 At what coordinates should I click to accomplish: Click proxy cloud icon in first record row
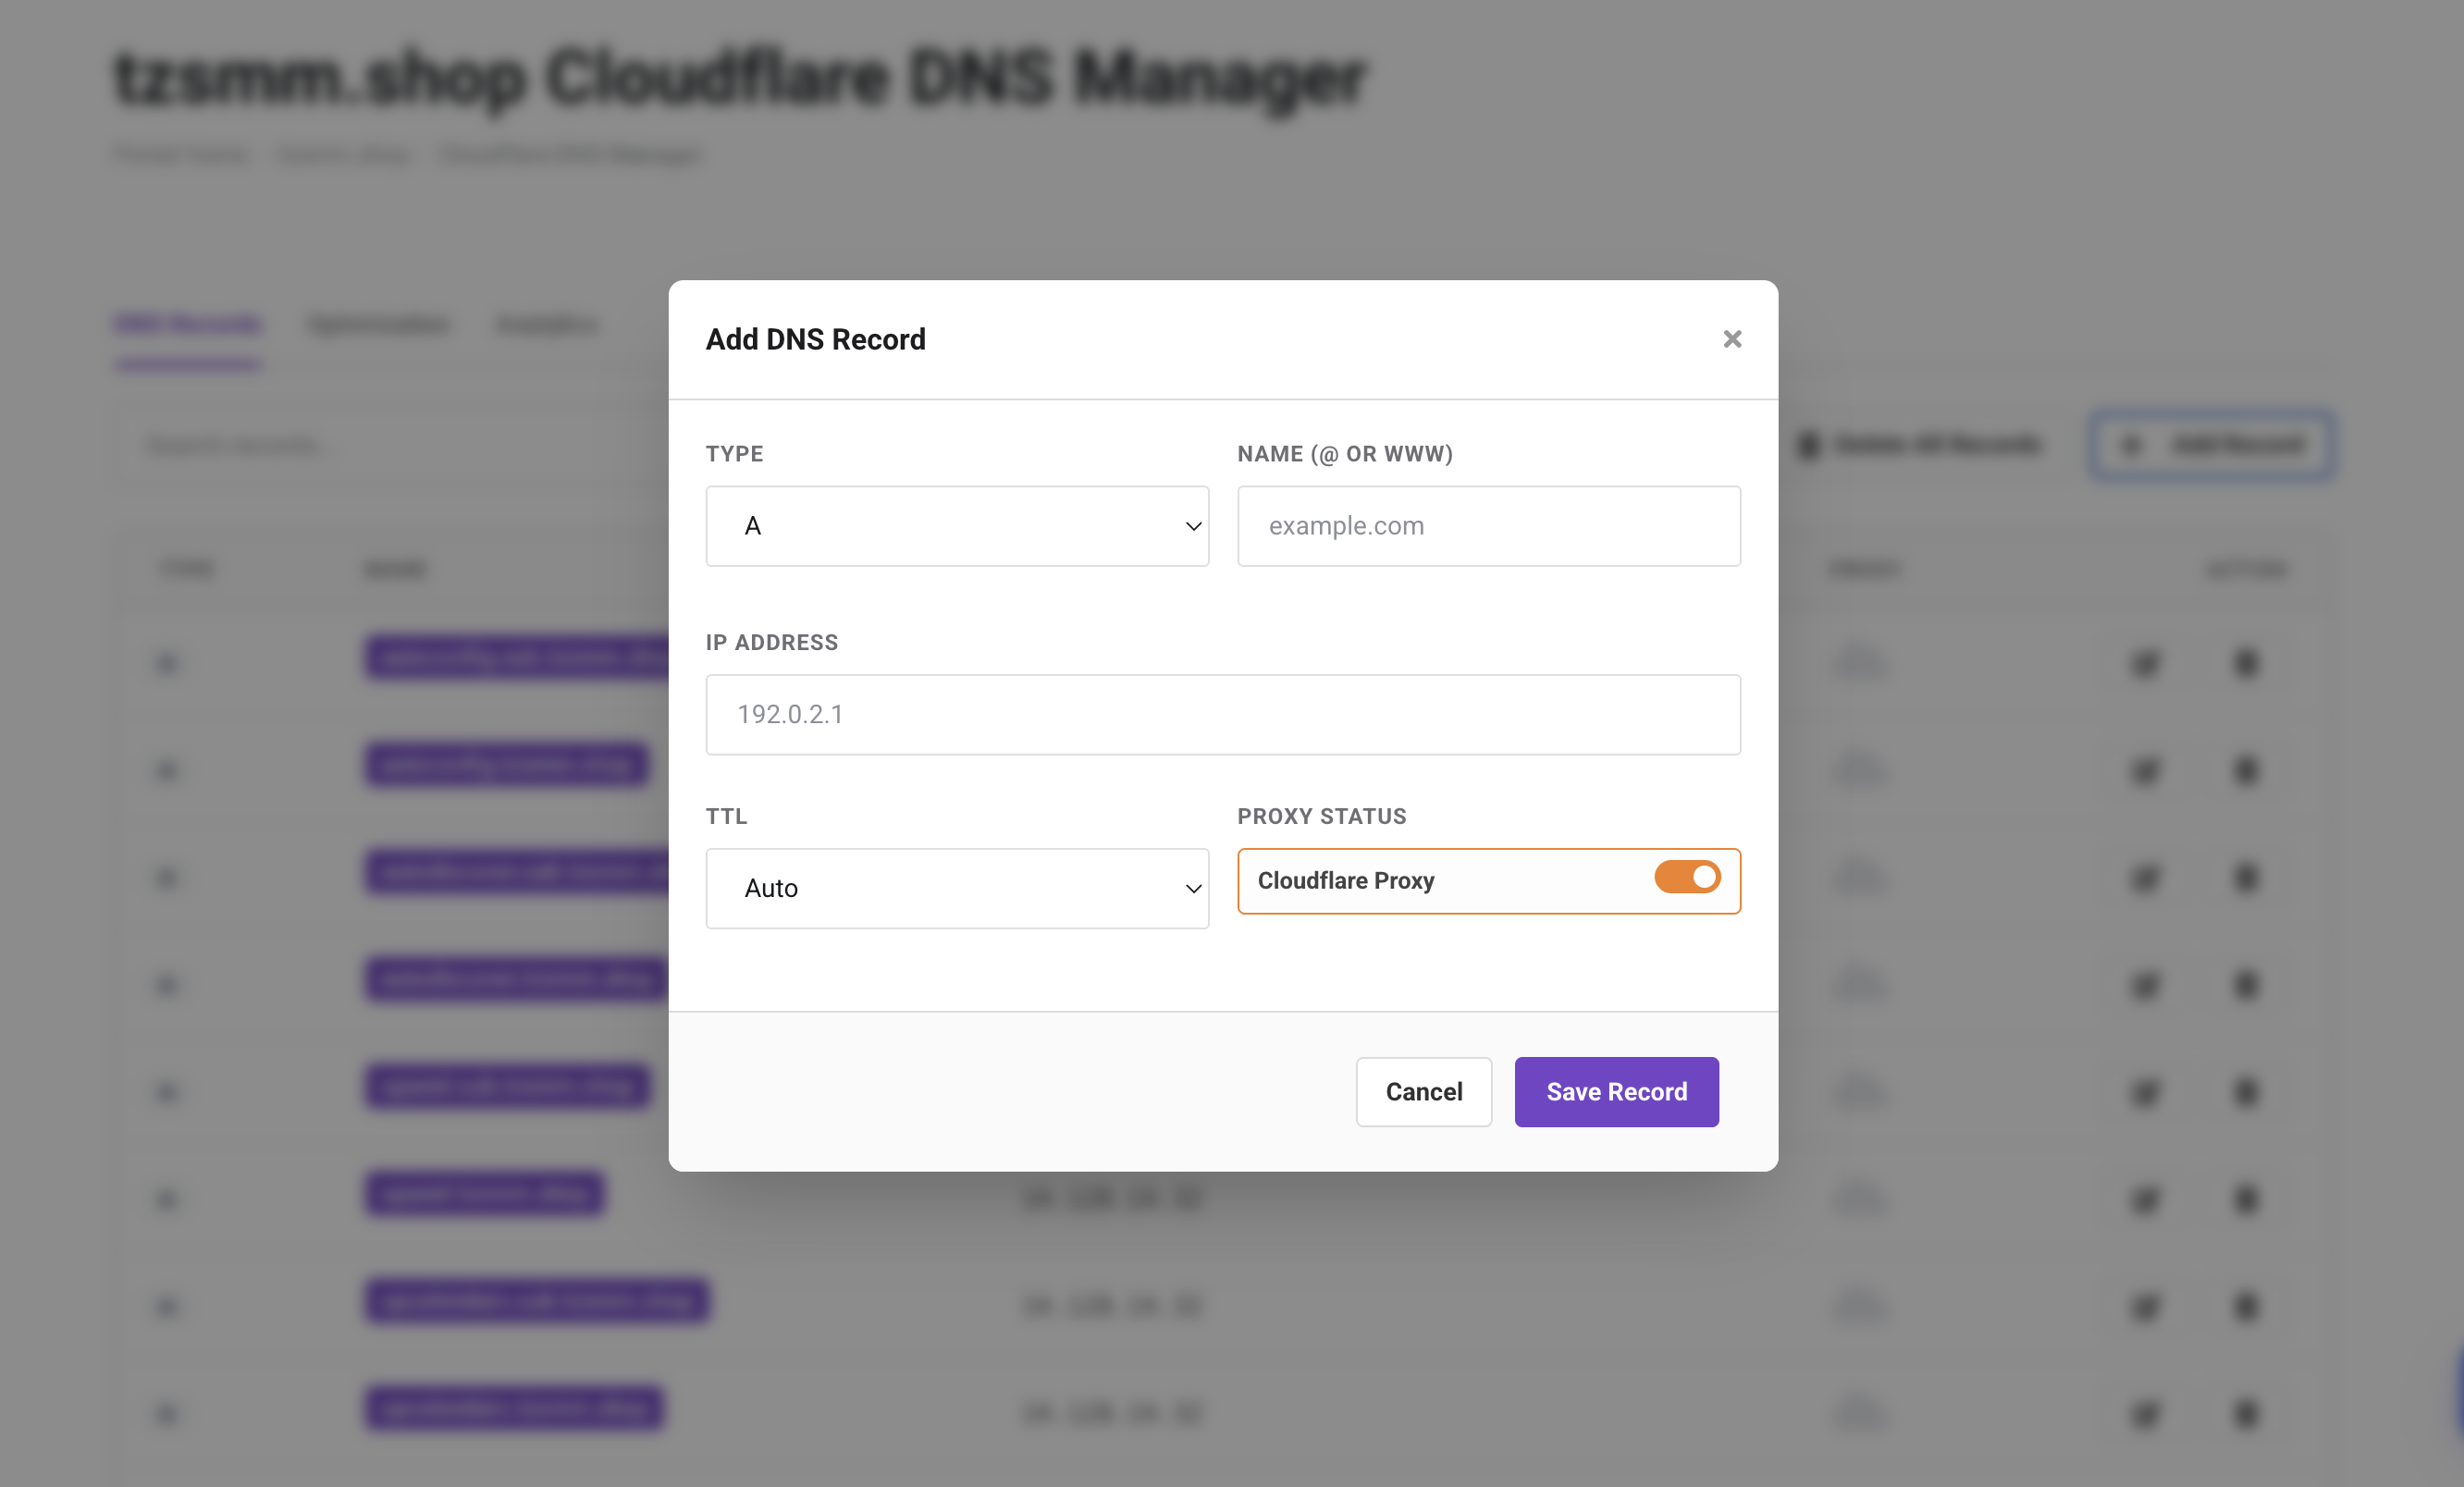click(x=1860, y=663)
